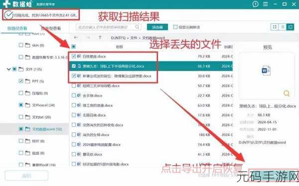Click the 63.0 KB size cell
299x186 pixels.
click(x=204, y=105)
